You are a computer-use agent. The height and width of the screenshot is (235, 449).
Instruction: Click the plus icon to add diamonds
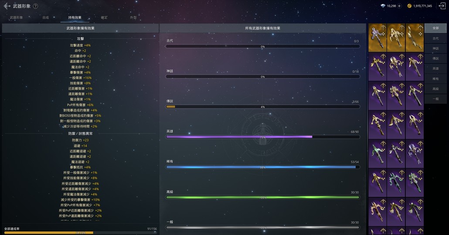399,6
